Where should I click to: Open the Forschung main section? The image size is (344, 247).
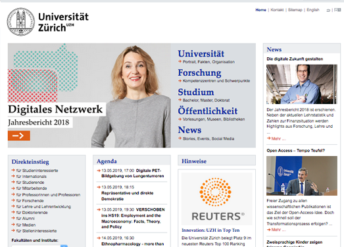[x=199, y=72]
